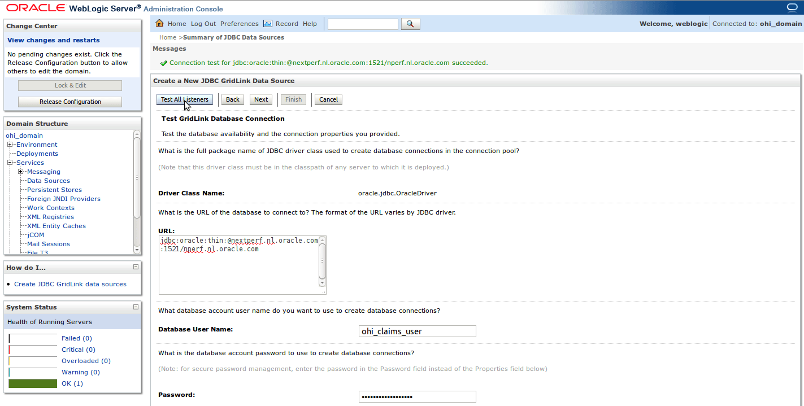Collapse the Services tree node
804x406 pixels.
coord(10,163)
